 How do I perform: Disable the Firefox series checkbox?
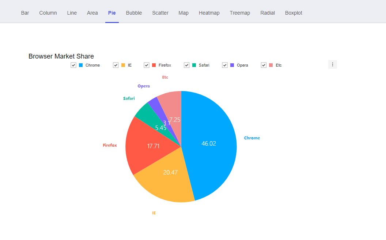[147, 65]
